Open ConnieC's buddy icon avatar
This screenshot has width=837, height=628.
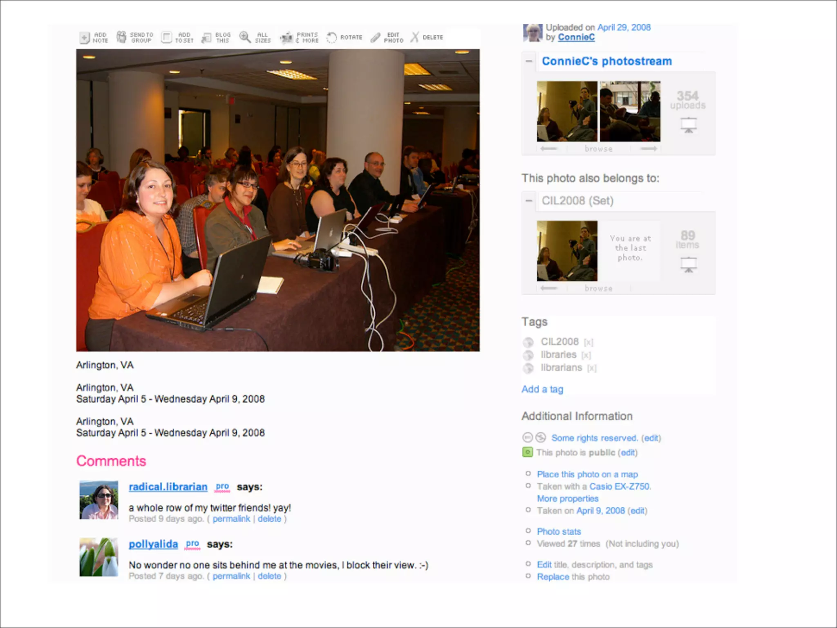pos(533,33)
